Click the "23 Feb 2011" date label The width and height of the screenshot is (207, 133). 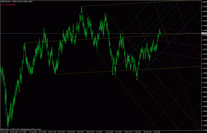tap(71, 132)
